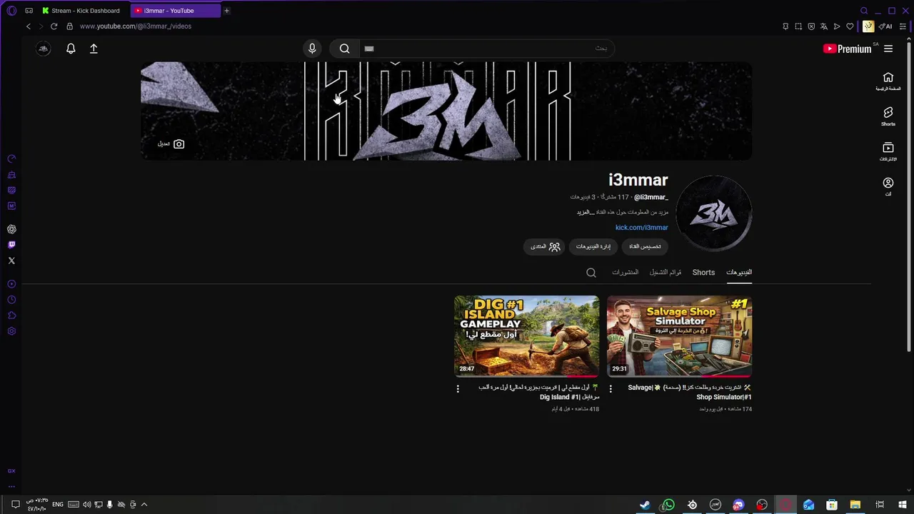
Task: Open Easy Setup sliders icon
Action: pyautogui.click(x=903, y=26)
